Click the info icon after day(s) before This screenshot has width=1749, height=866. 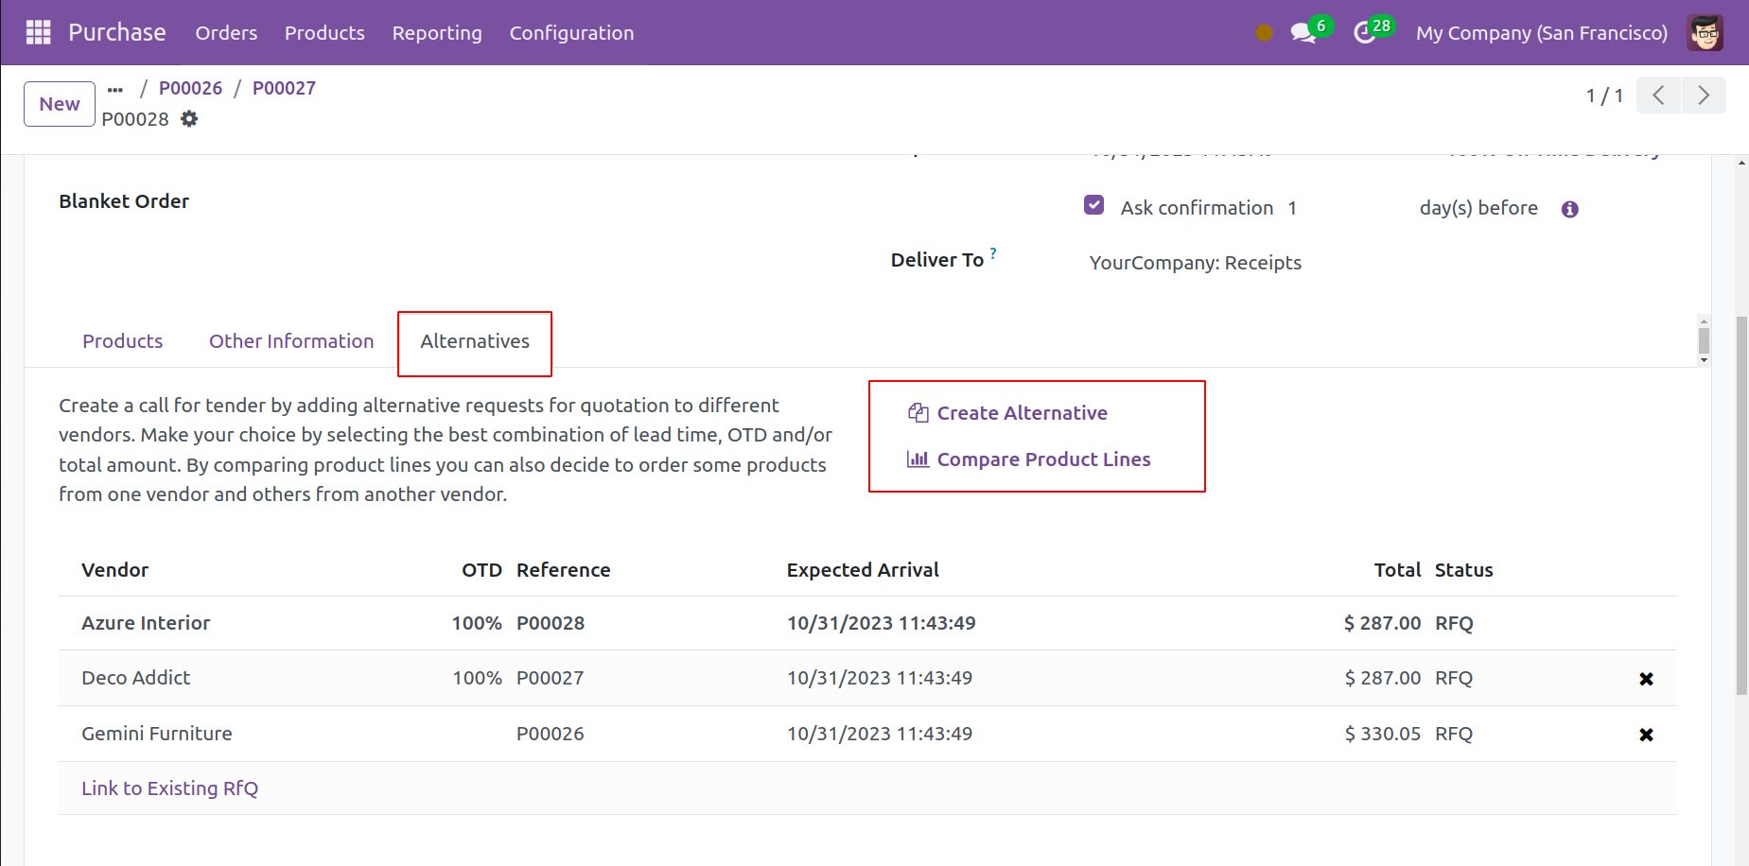click(x=1570, y=209)
